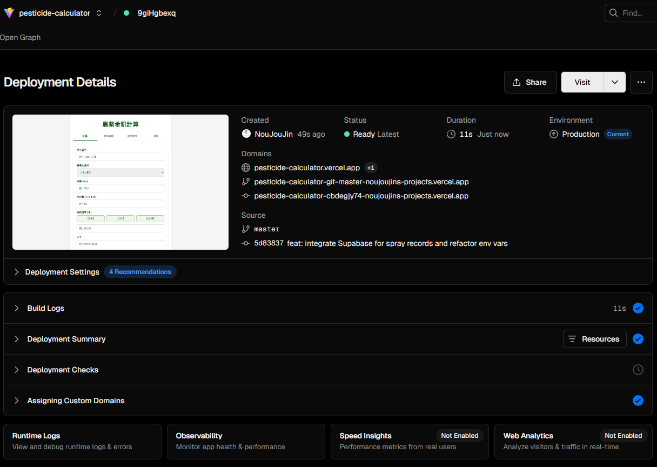
Task: Click NouJouJin's user avatar
Action: point(246,134)
